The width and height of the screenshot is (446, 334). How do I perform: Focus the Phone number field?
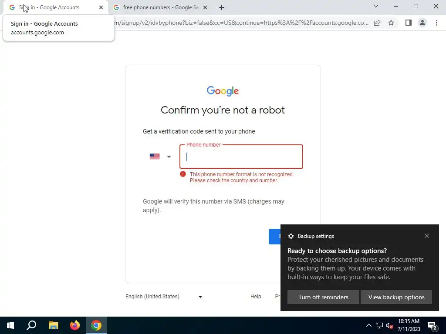coord(241,157)
